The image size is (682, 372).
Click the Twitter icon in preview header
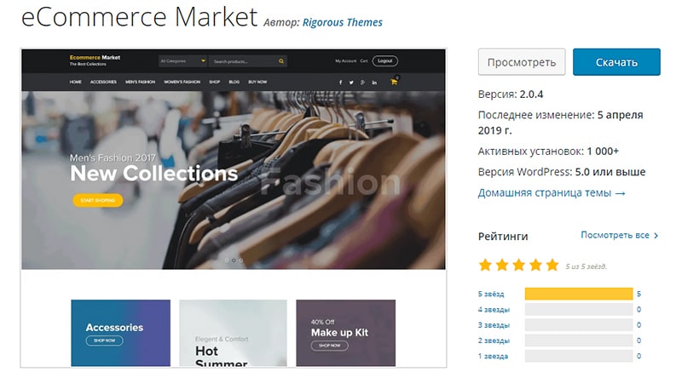point(351,82)
